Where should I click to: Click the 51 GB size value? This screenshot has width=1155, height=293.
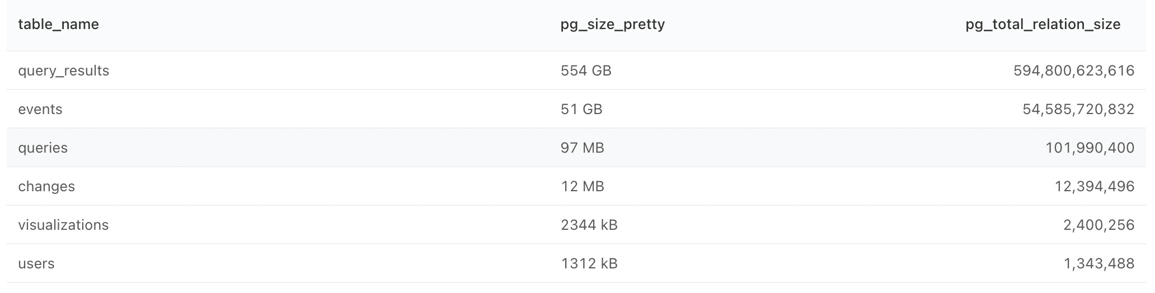pos(581,109)
